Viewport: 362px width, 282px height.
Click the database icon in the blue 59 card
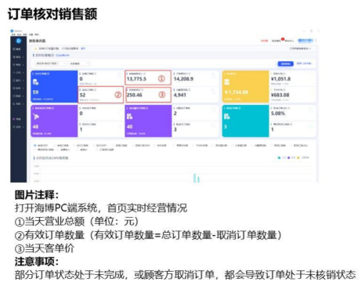[36, 82]
